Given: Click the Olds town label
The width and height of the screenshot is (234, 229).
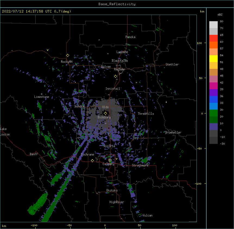Looking at the screenshot, I should pos(105,107).
